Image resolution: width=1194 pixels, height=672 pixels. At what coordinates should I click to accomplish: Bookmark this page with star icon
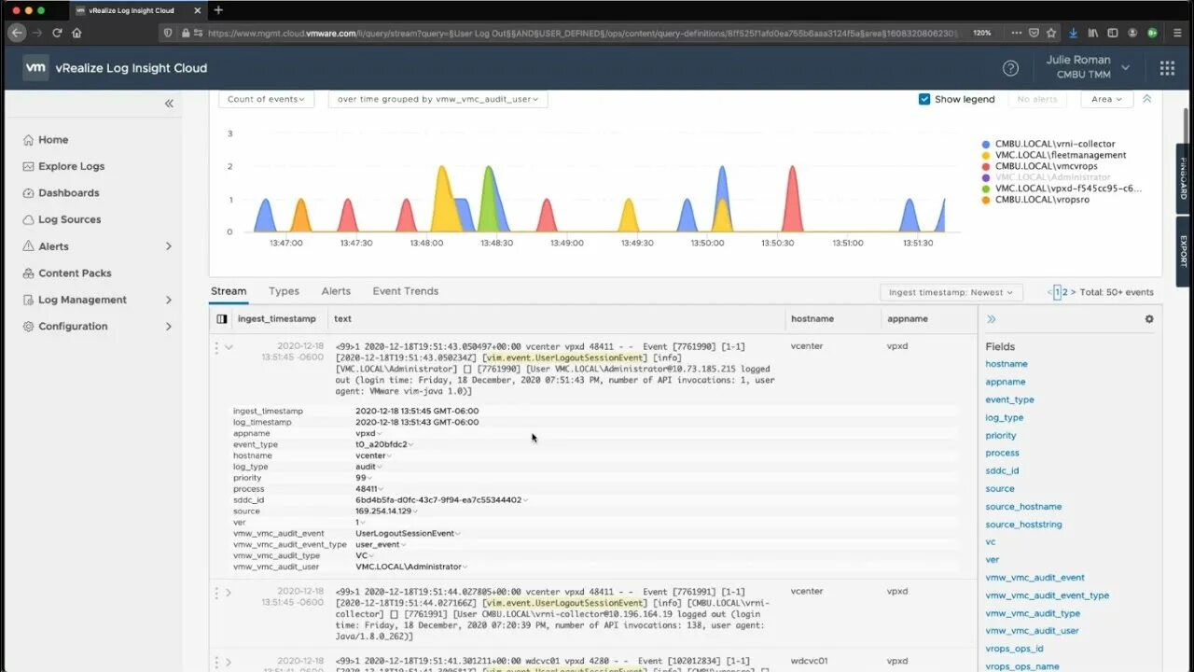[1051, 33]
